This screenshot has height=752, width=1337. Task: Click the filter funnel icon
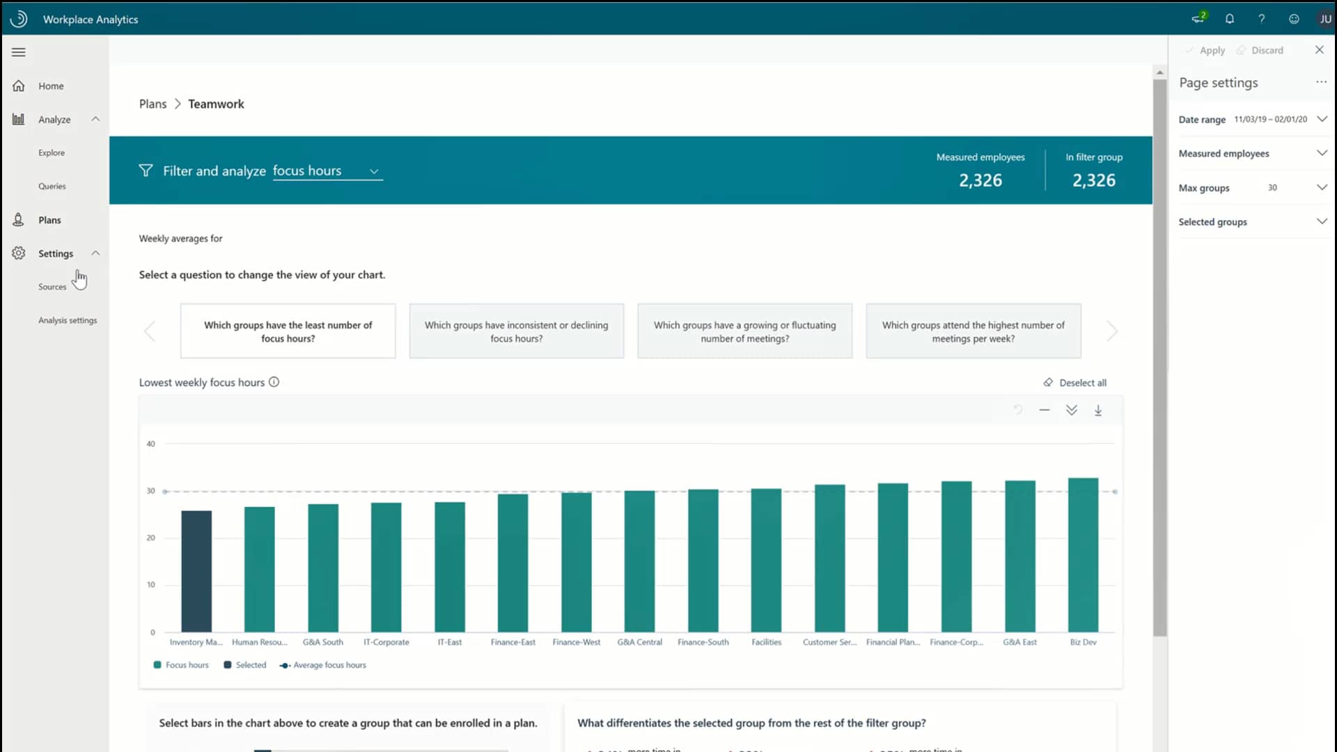[146, 171]
